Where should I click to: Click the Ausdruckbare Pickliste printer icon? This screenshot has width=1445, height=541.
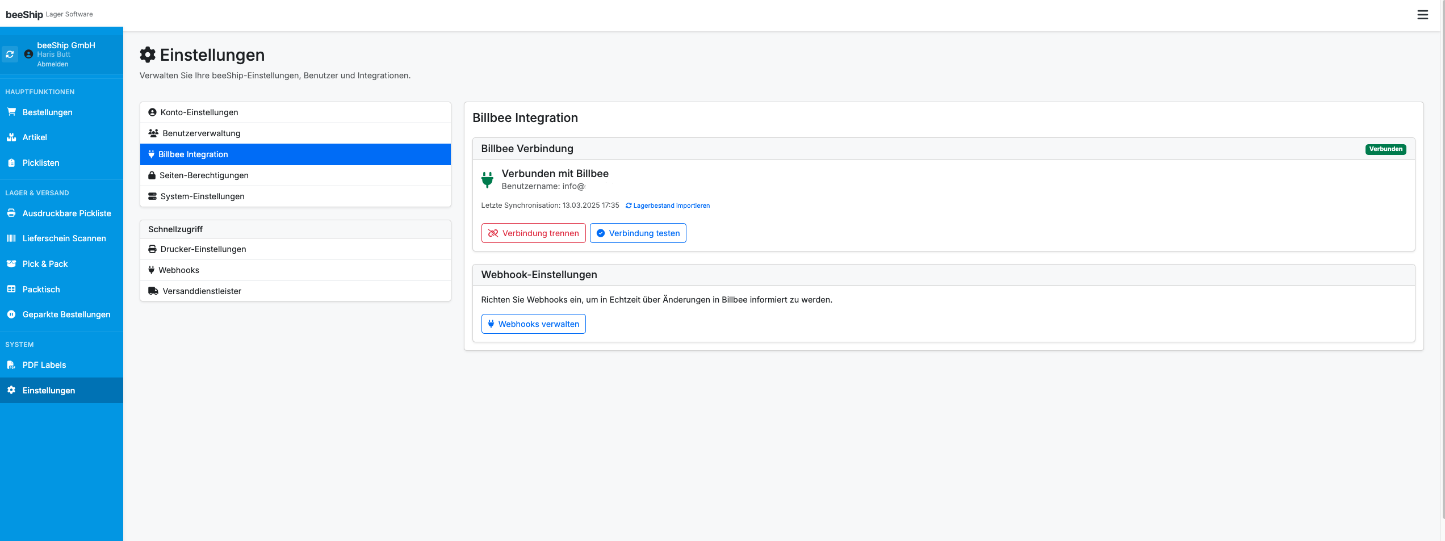pos(11,213)
